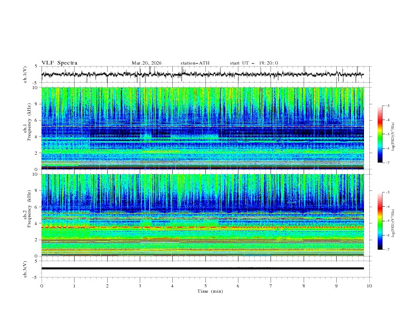The image size is (416, 321).
Task: Click the "-3" tick on ch.1 colorbar
Action: pos(387,105)
